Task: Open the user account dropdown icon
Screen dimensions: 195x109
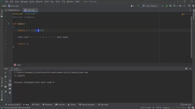Action: [x=132, y=6]
